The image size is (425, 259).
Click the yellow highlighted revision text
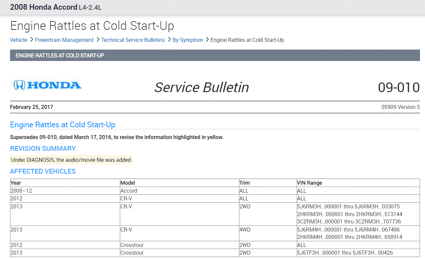pyautogui.click(x=71, y=160)
